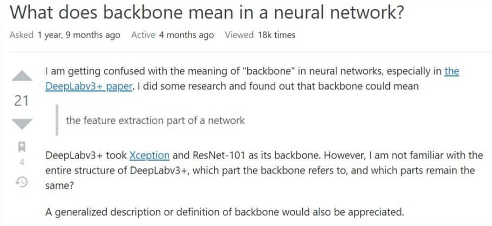Click the word ResNet-101 in the post
The width and height of the screenshot is (492, 226).
[x=210, y=156]
